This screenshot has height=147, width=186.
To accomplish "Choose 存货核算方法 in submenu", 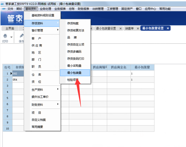I will pos(75,30).
